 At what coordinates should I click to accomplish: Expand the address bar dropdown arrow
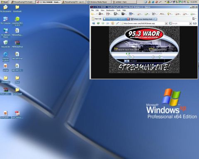(166, 24)
